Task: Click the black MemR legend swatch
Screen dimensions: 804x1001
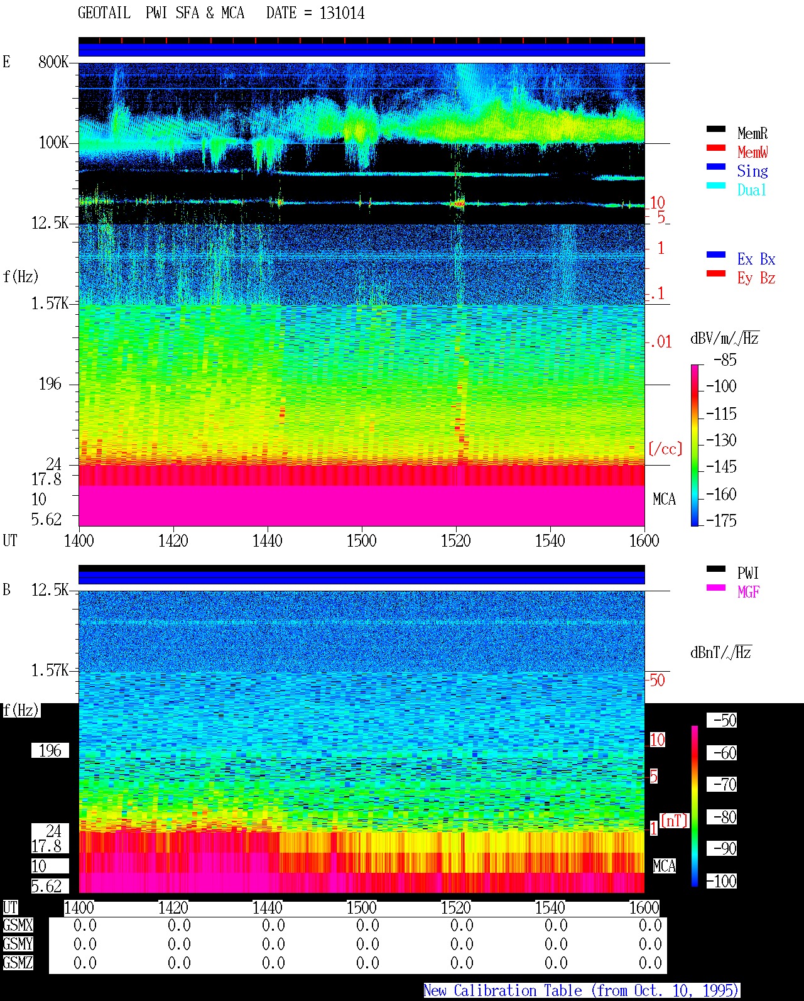Action: 716,129
